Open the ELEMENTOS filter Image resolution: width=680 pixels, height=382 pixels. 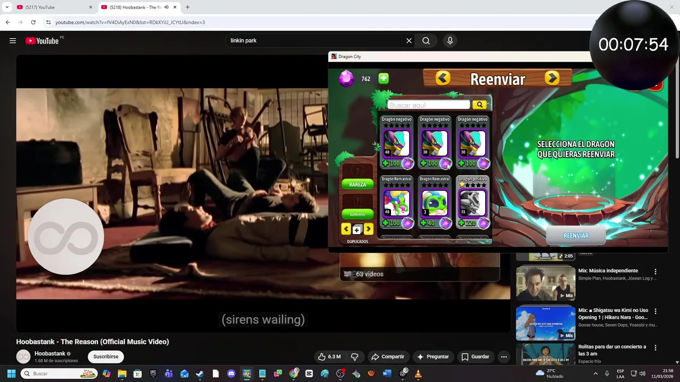[x=358, y=214]
